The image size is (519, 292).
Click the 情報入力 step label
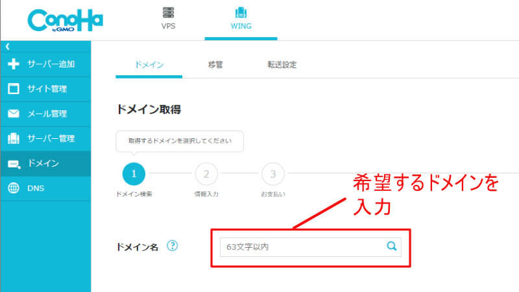(x=206, y=194)
